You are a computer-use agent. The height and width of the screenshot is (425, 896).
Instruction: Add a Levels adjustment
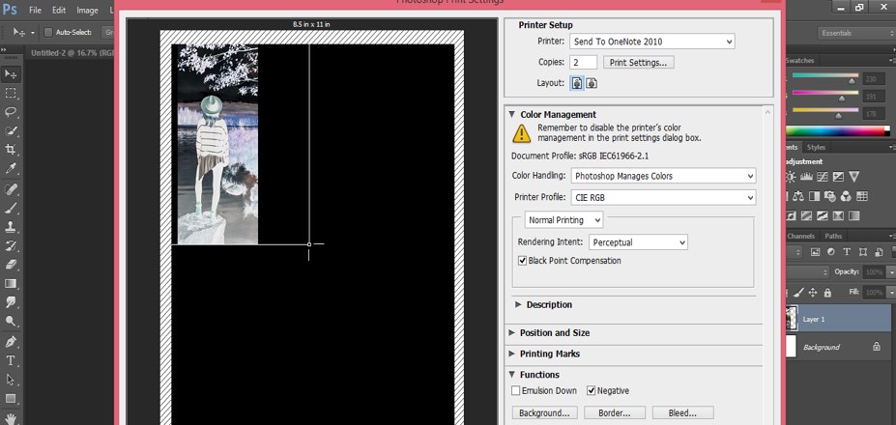click(807, 177)
